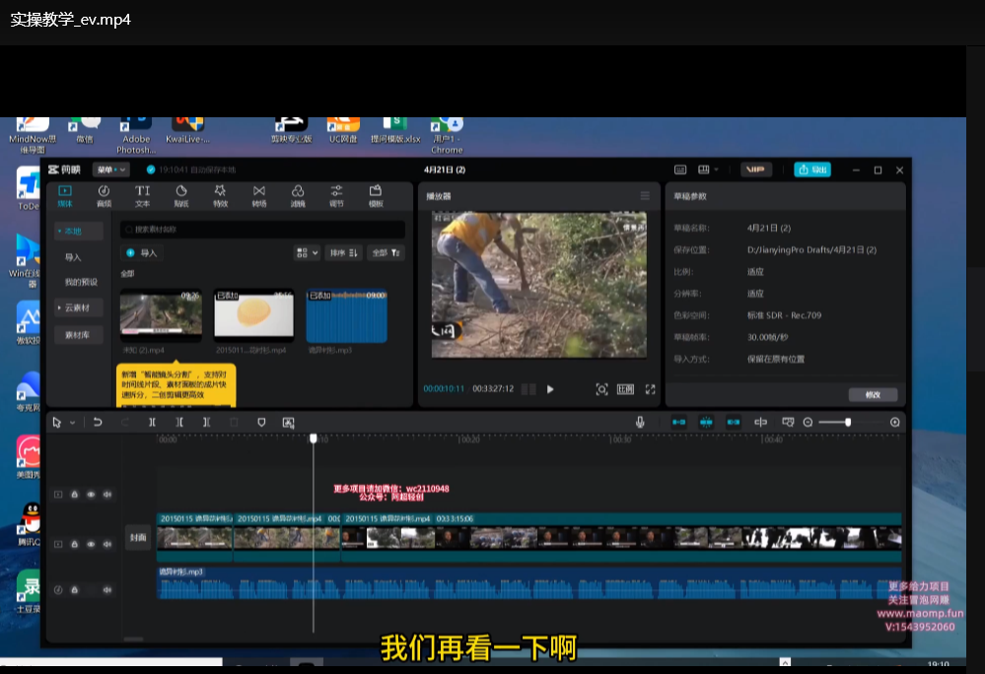Screen dimensions: 985x674
Task: Open the 滤镜 filters tab
Action: click(298, 195)
